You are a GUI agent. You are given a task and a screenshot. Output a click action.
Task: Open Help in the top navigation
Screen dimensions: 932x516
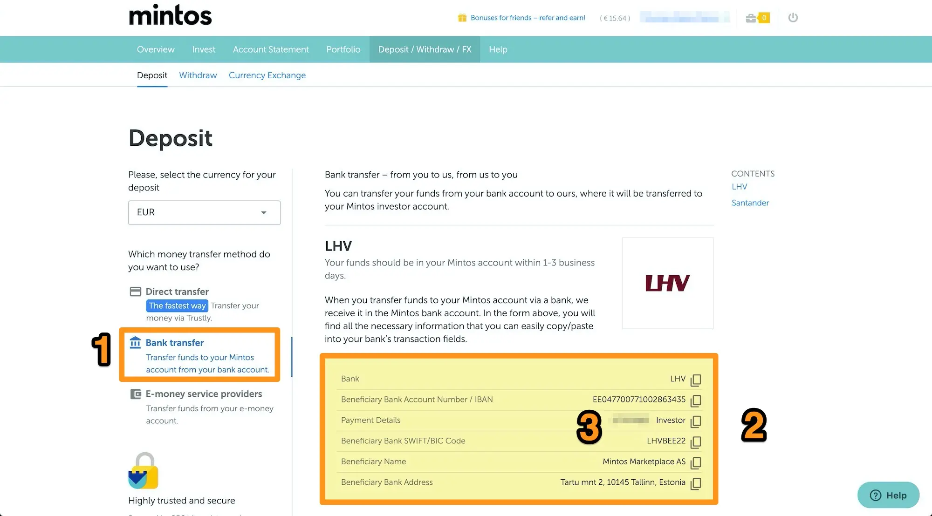pos(498,49)
